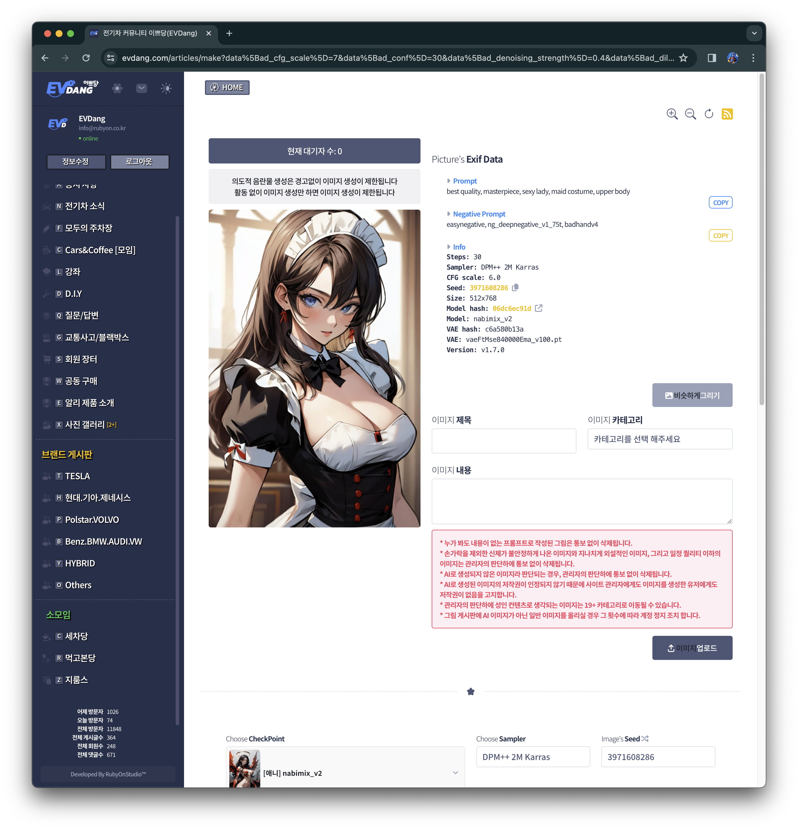
Task: Shuffle the image seed with random icon
Action: point(645,739)
